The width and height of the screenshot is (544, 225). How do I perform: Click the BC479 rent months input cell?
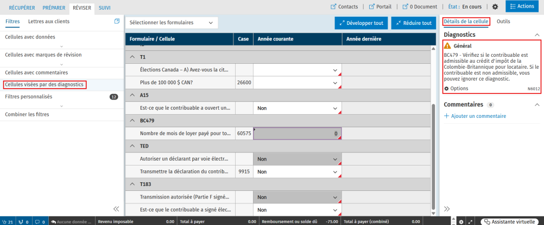pos(297,133)
